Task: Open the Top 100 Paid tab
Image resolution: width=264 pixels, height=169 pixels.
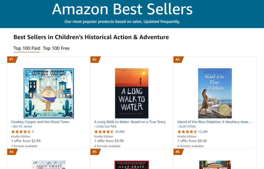Action: 27,48
